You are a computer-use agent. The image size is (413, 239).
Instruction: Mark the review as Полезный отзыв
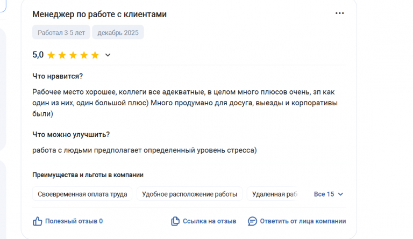(x=74, y=221)
